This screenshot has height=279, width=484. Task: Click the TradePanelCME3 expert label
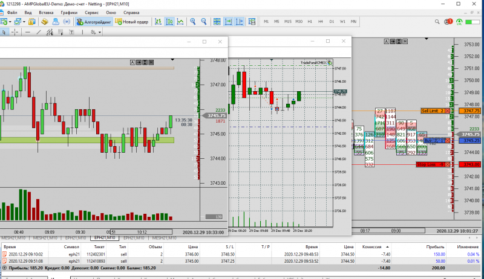click(x=313, y=63)
